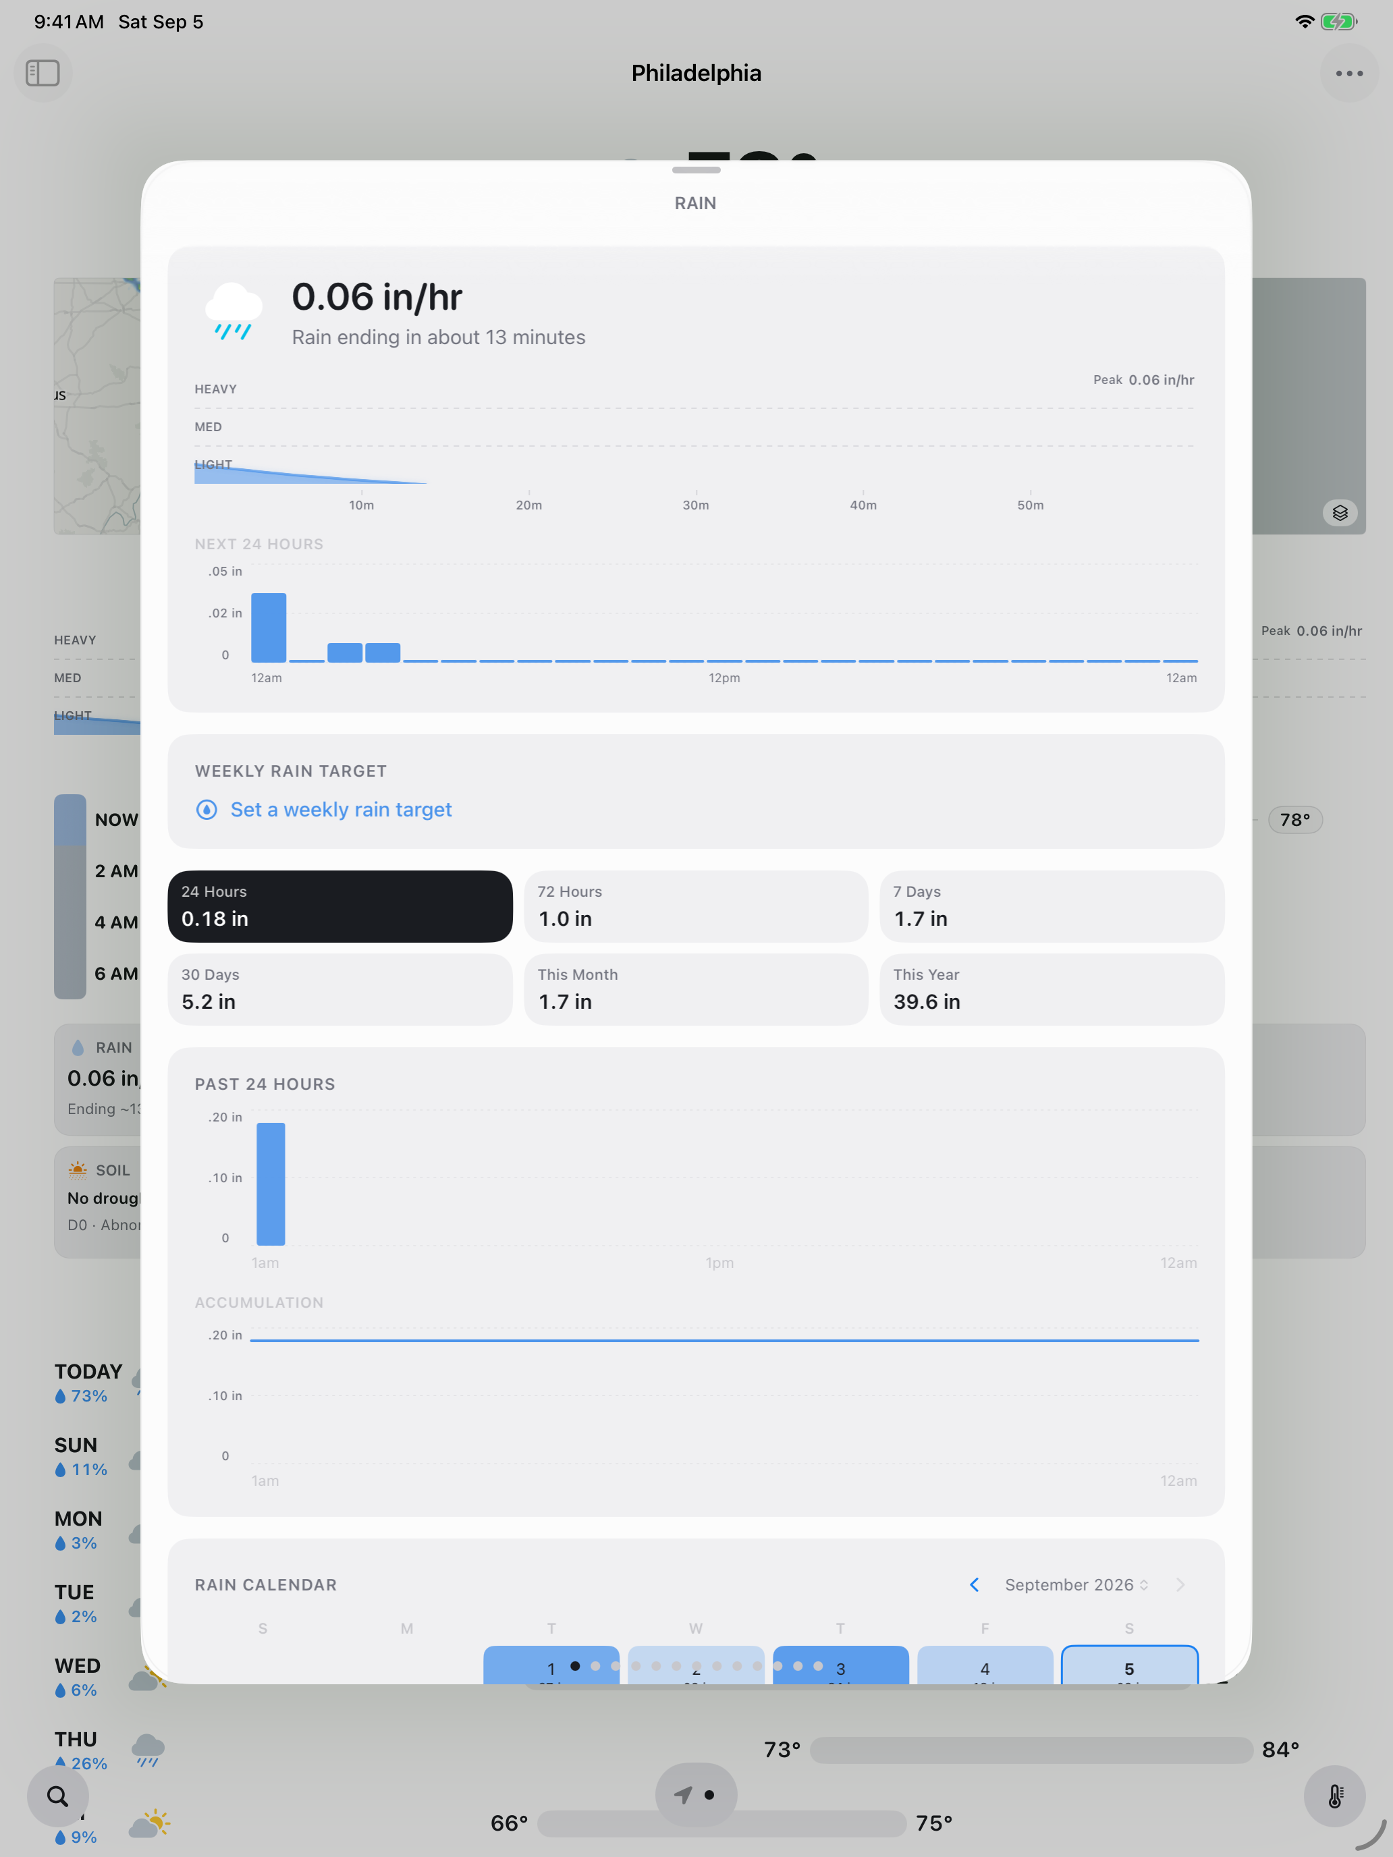
Task: Set a weekly rain target link
Action: click(341, 809)
